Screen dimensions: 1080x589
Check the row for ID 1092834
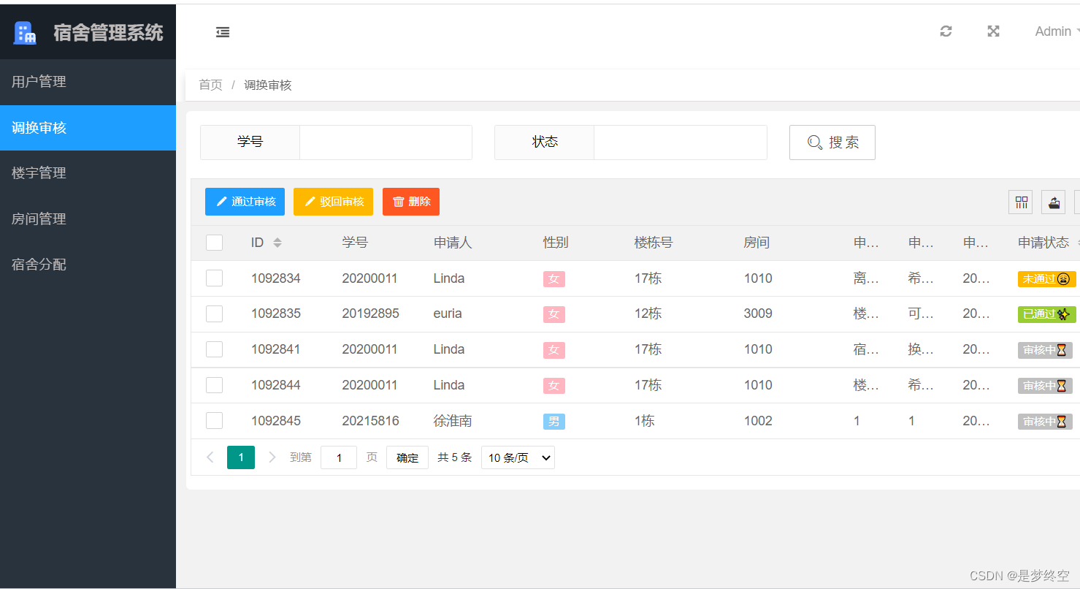[214, 278]
